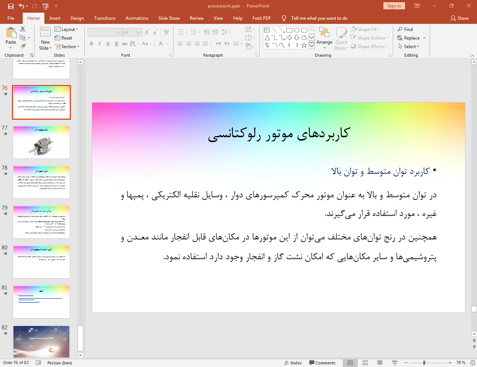Center align the text
This screenshot has height=367, width=477.
188,44
